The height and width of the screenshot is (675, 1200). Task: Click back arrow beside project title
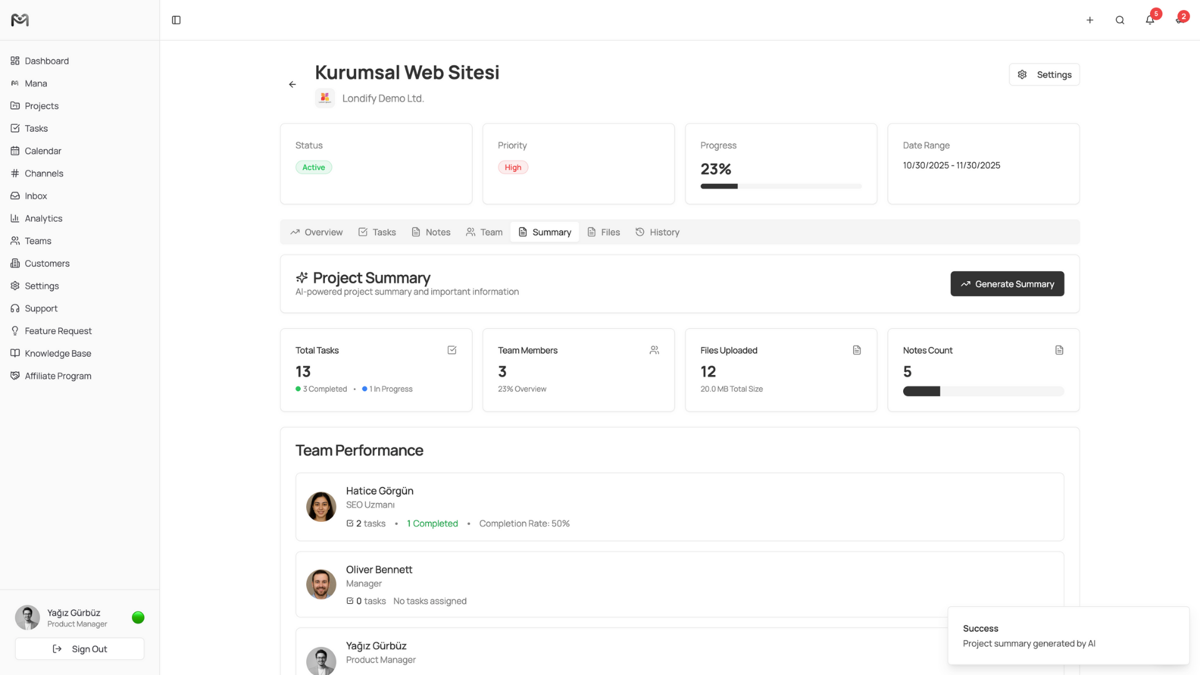(x=292, y=84)
